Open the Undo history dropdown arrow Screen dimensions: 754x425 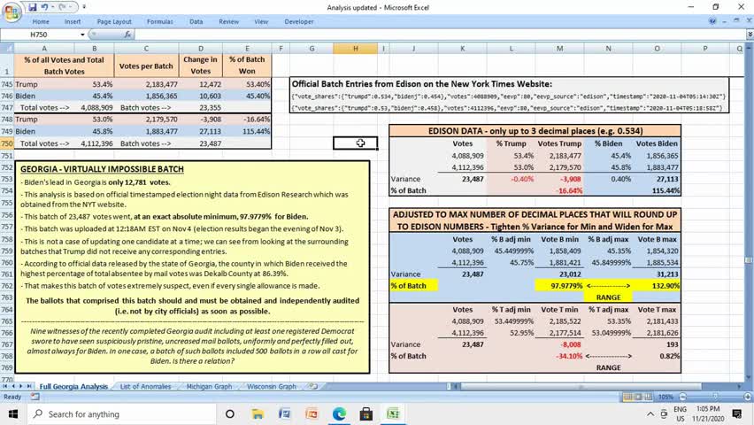52,7
